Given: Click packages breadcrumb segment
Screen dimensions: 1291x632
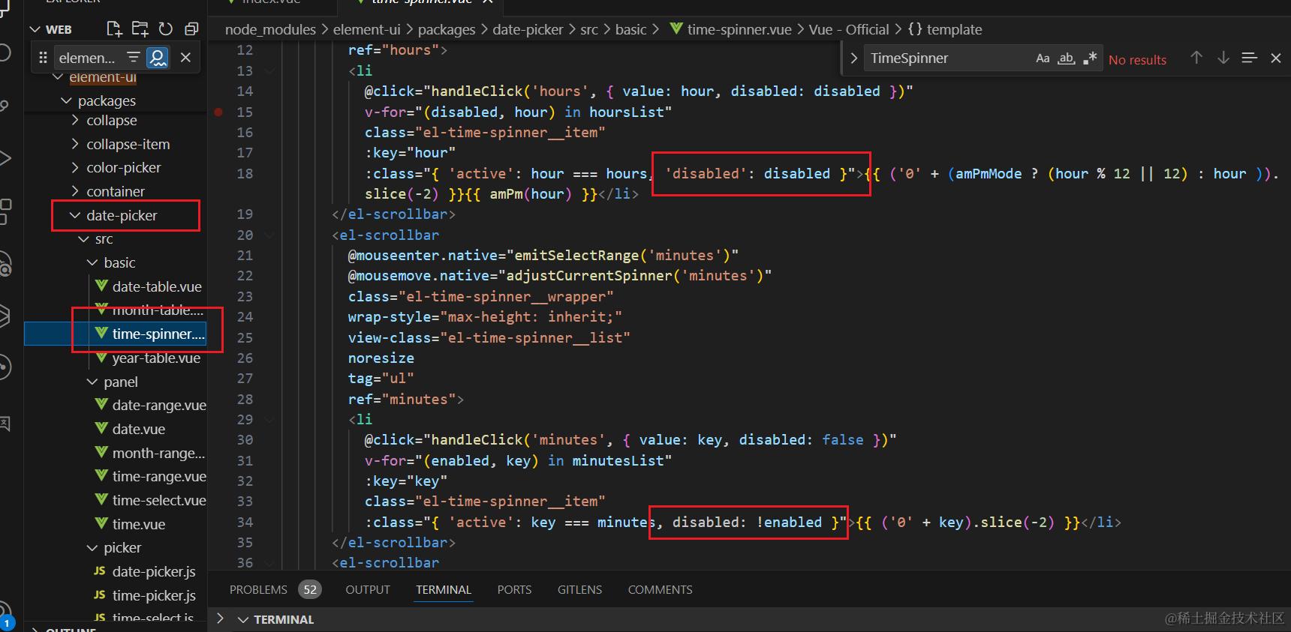Looking at the screenshot, I should point(447,29).
